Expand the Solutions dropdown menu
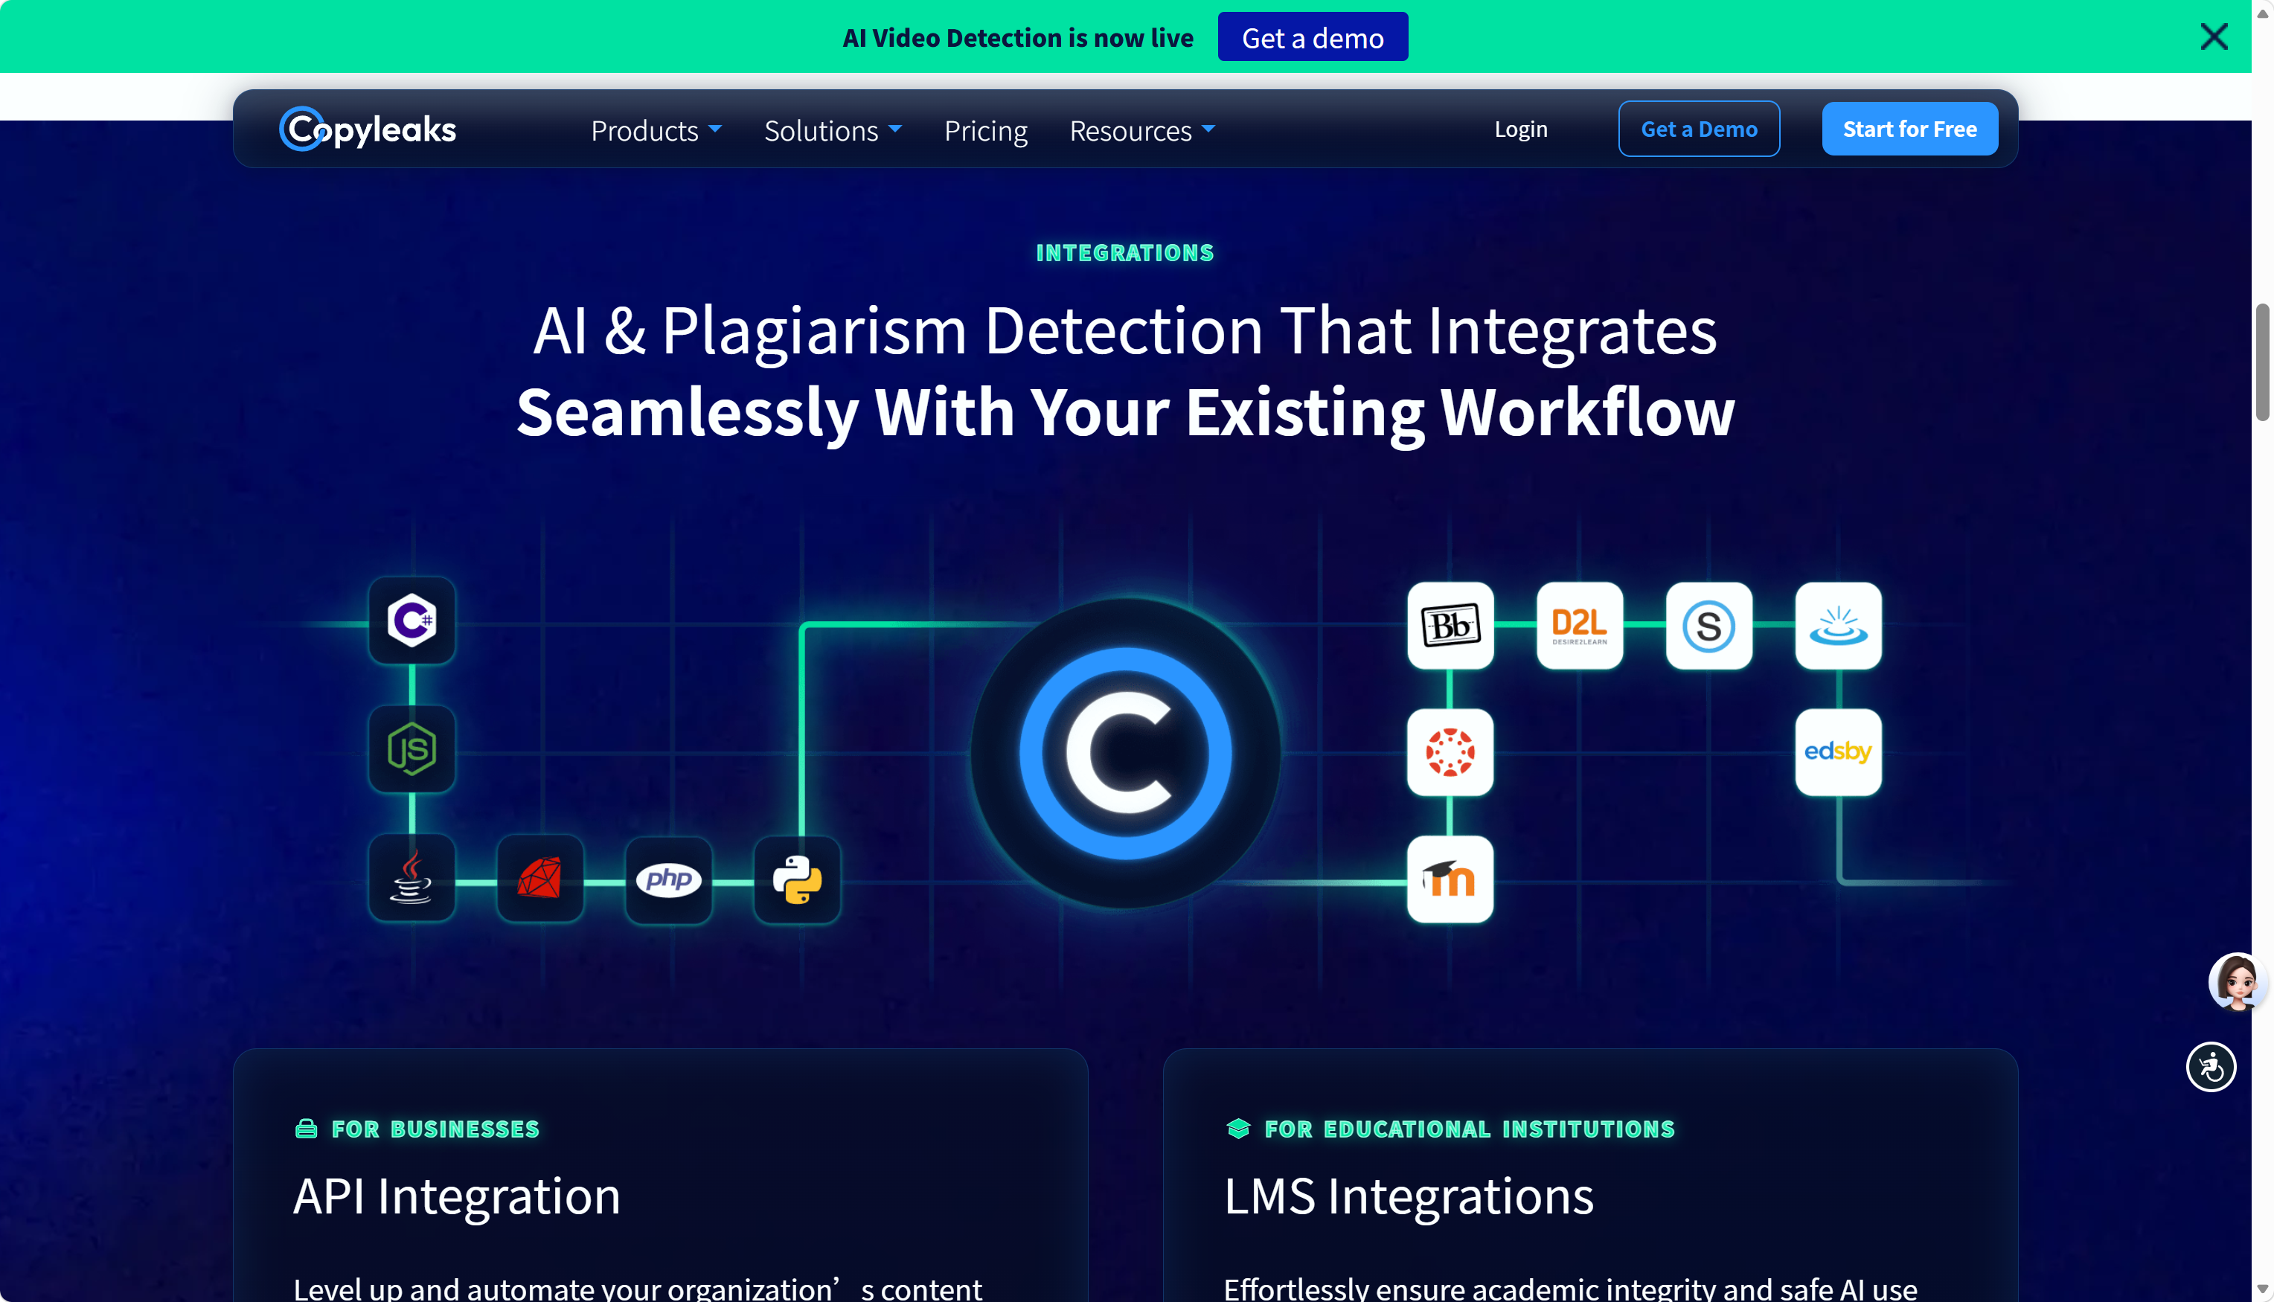Screen dimensions: 2274x1302 (x=833, y=130)
